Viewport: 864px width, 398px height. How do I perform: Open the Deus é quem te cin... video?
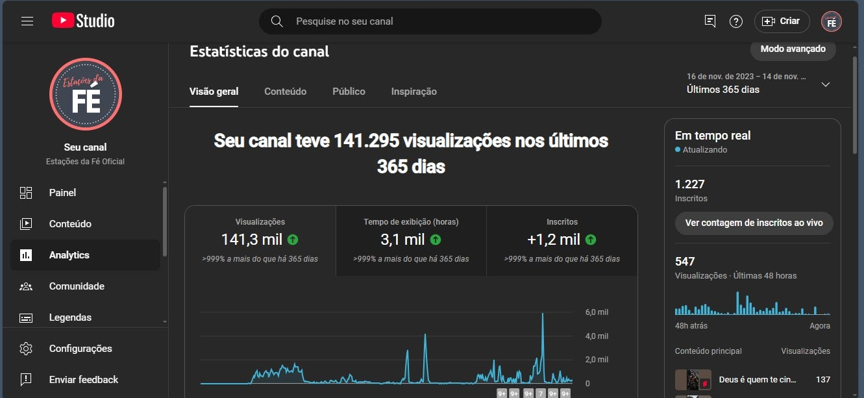758,380
